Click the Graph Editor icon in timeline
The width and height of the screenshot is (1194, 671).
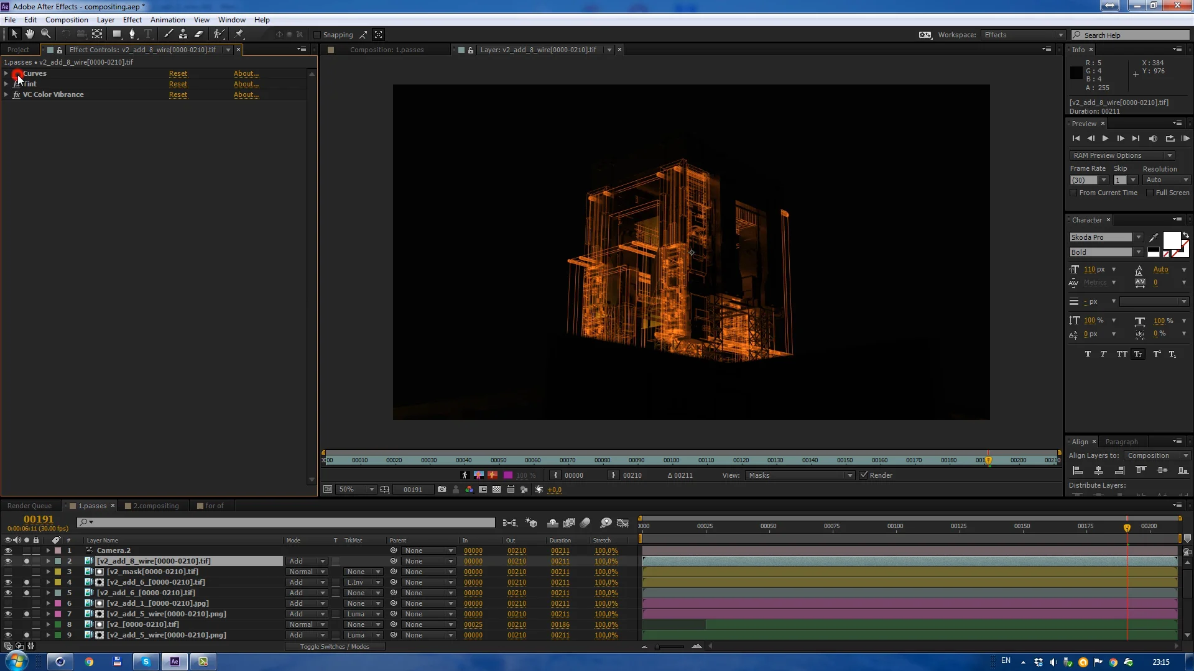[622, 523]
